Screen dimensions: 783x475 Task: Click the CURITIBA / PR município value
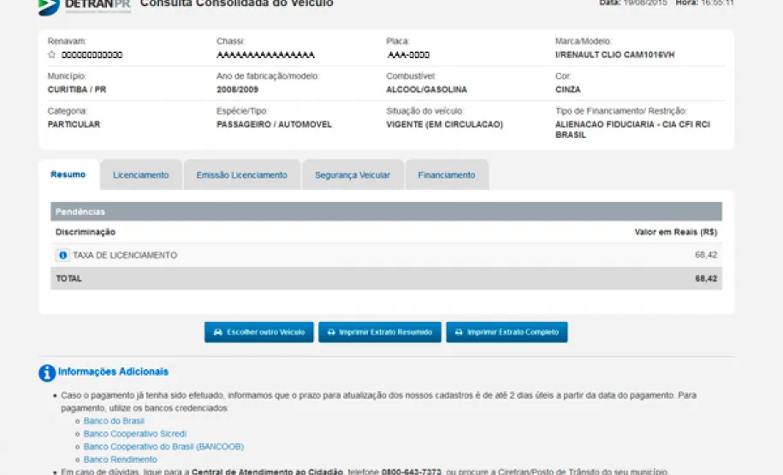point(77,89)
